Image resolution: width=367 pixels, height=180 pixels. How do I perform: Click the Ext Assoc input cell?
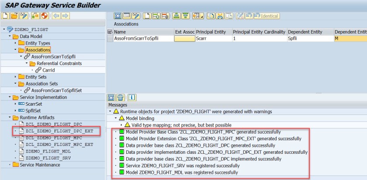pyautogui.click(x=185, y=38)
